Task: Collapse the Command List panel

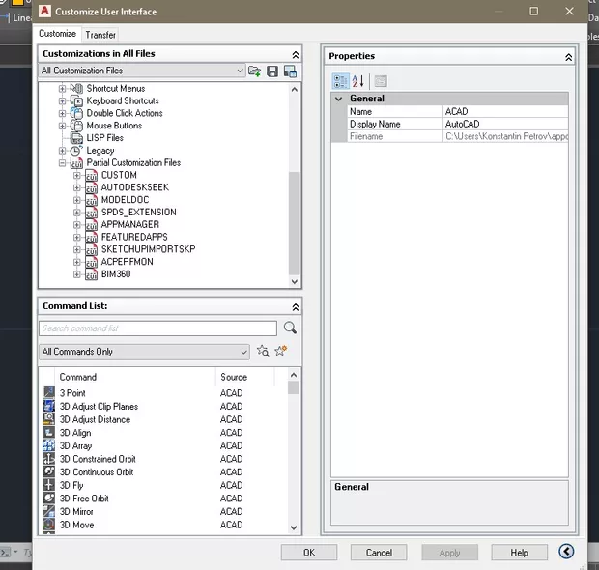Action: 296,306
